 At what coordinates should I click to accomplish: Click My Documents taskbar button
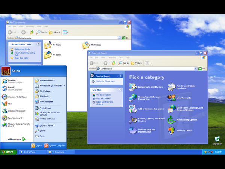pos(60,152)
